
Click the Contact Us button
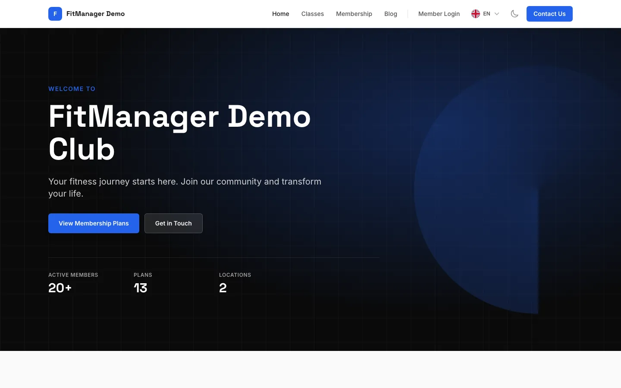tap(549, 14)
